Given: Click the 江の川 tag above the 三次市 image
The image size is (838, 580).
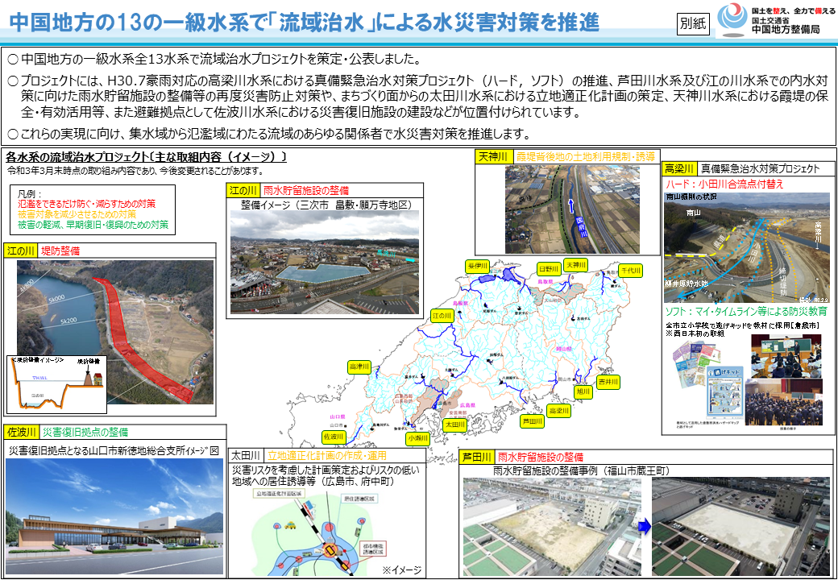Looking at the screenshot, I should [243, 191].
